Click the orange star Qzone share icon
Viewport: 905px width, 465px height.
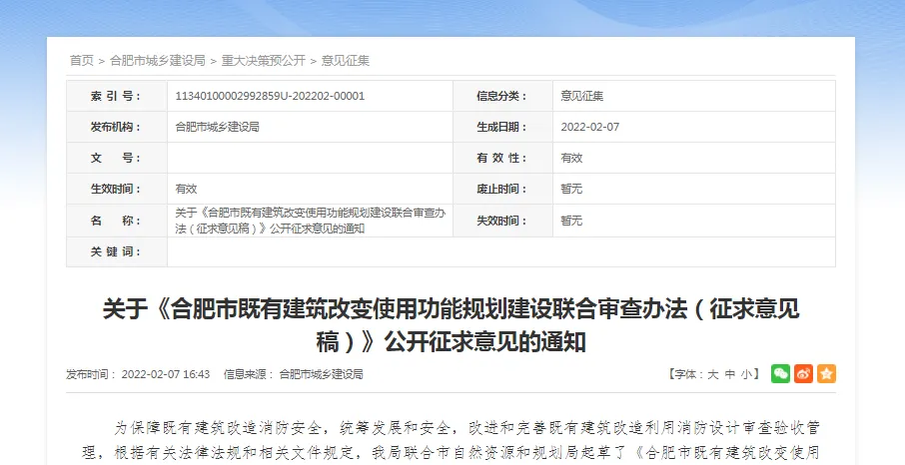826,374
